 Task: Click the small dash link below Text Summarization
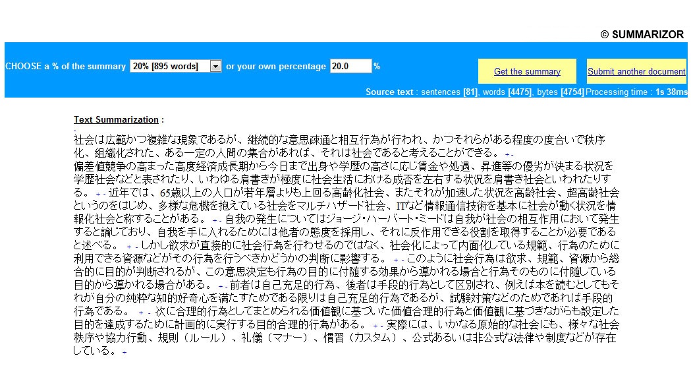pyautogui.click(x=75, y=131)
